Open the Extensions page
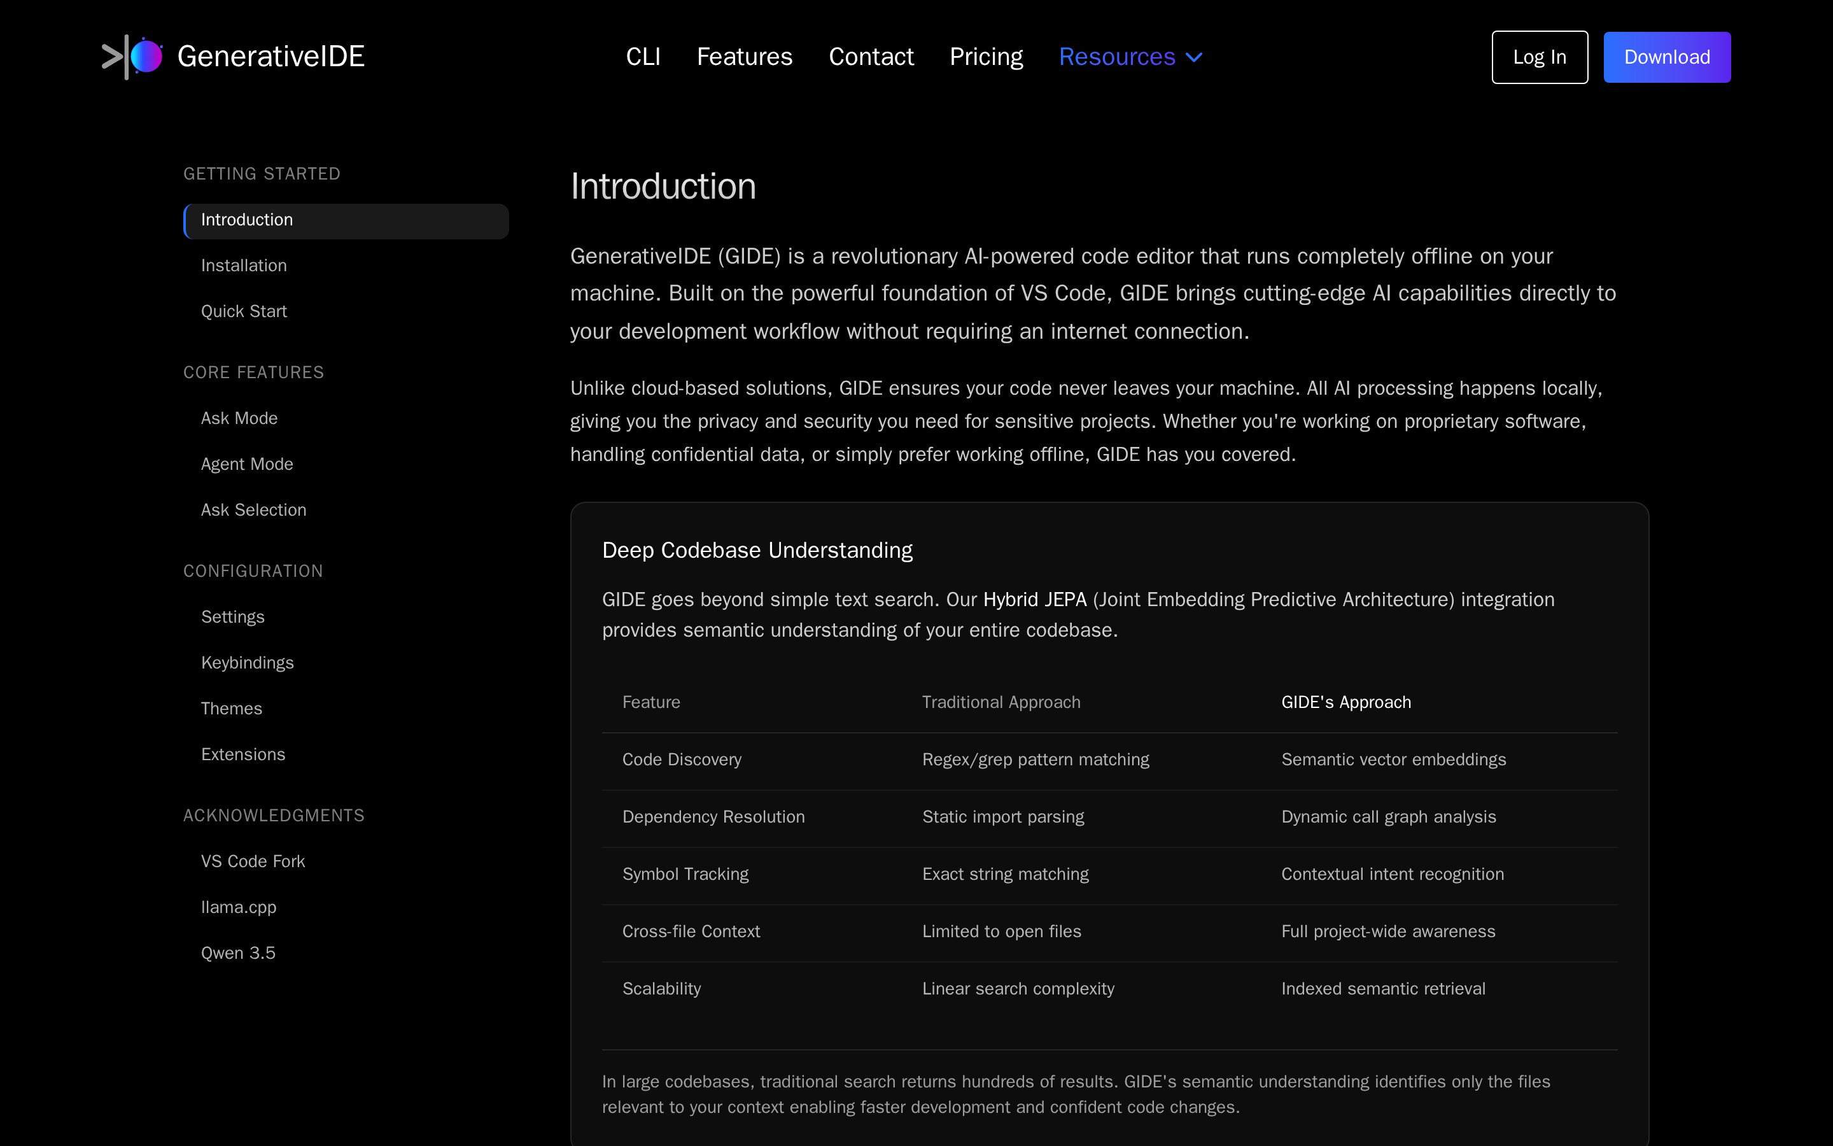Screen dimensions: 1833x1146 [x=243, y=754]
